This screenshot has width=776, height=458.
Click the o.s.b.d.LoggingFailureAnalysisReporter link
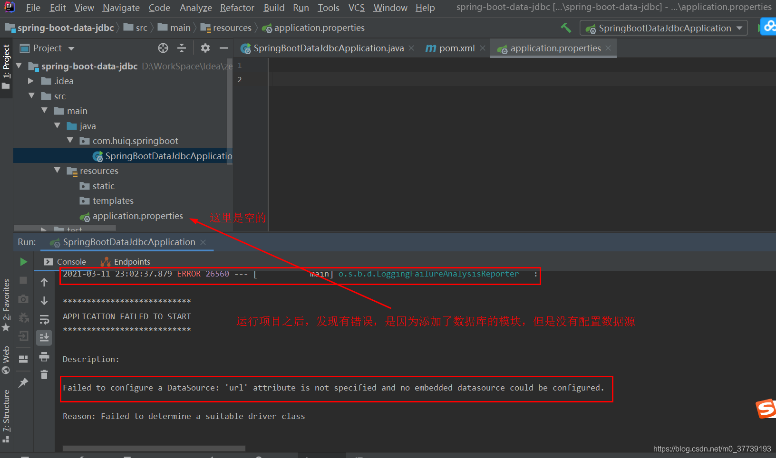(x=428, y=274)
